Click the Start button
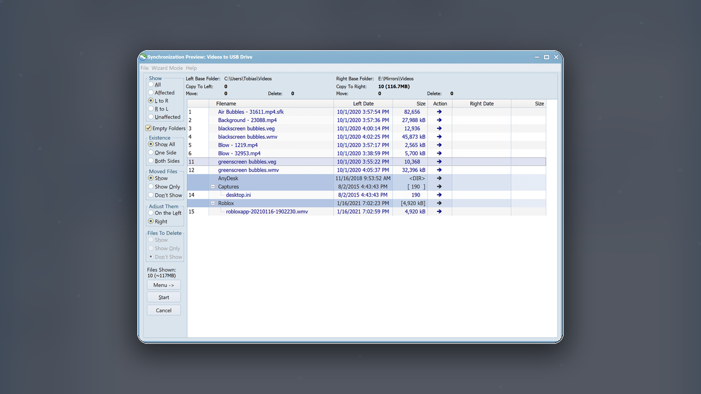The height and width of the screenshot is (394, 701). (164, 297)
